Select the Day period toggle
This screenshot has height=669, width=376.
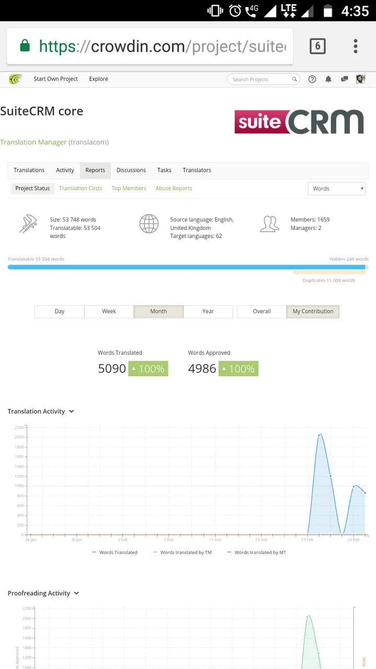point(60,312)
